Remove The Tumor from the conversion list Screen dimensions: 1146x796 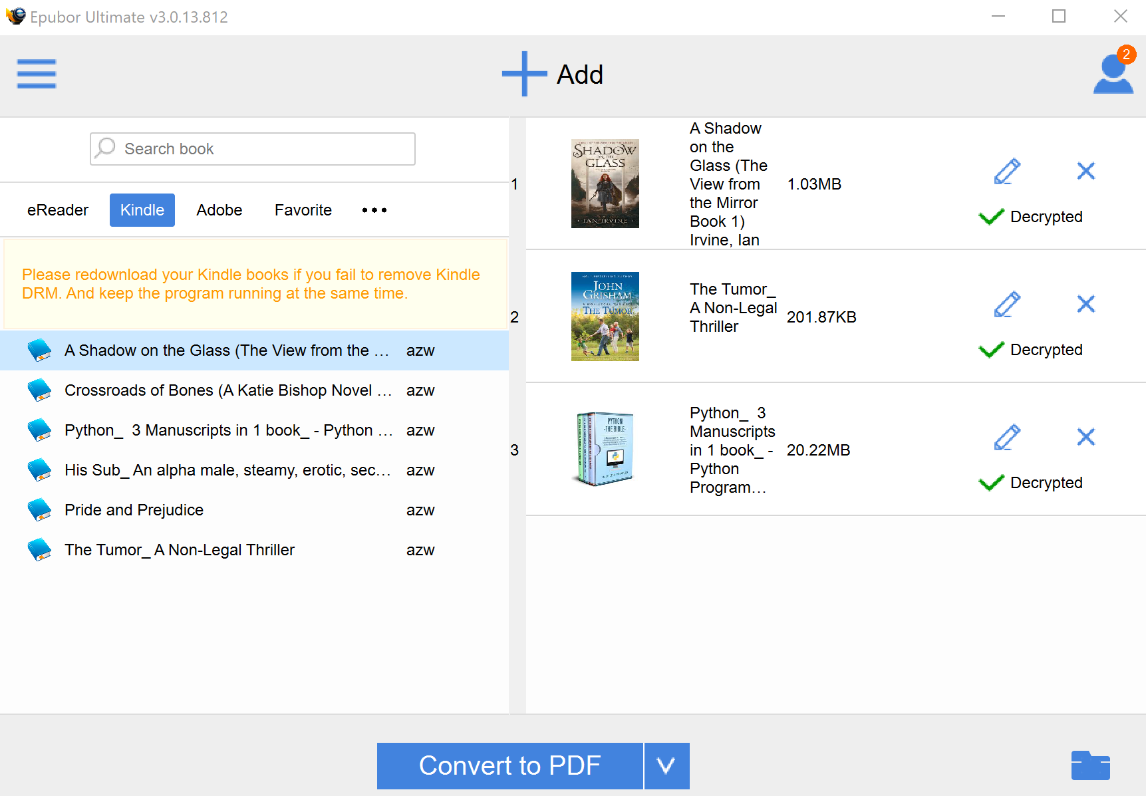pyautogui.click(x=1085, y=304)
